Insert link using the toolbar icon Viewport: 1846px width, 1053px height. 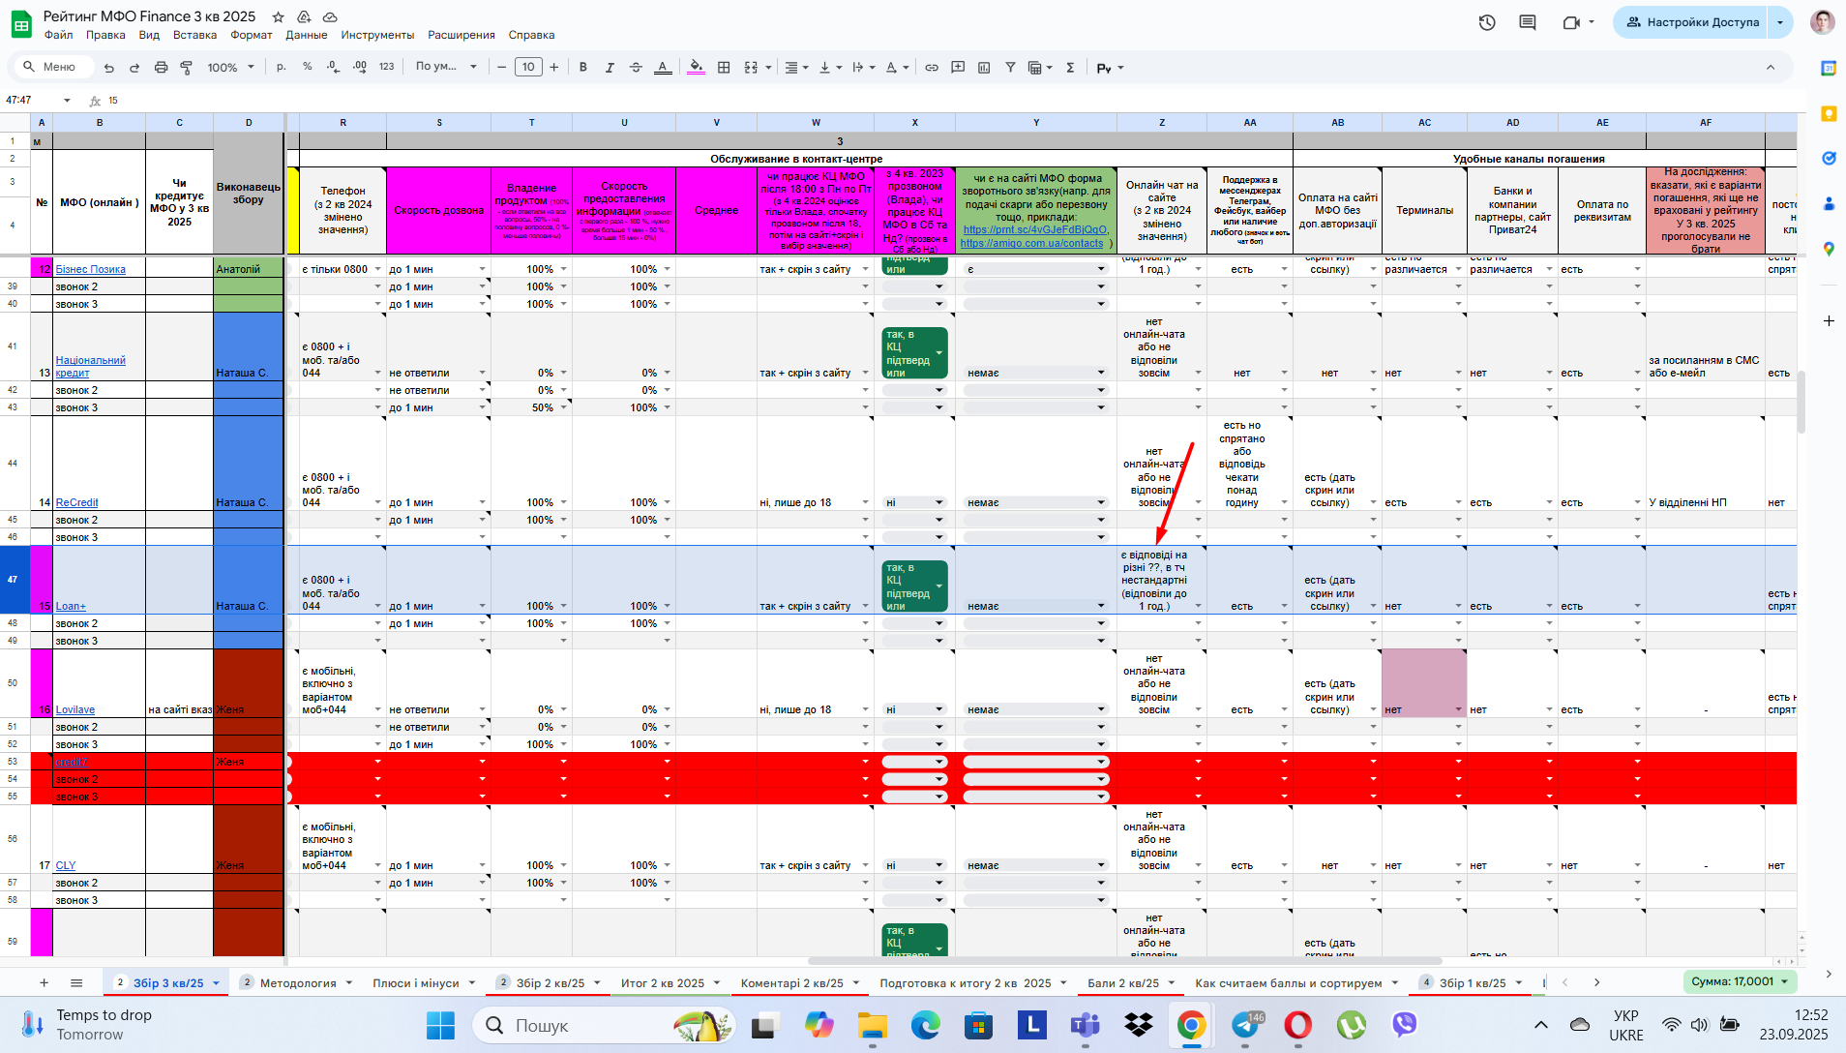[932, 68]
